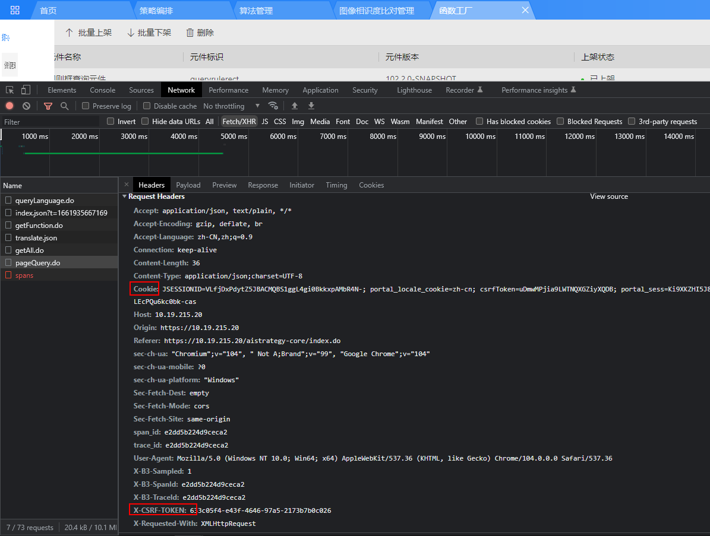Toggle the network filter funnel icon
This screenshot has width=710, height=536.
(48, 106)
